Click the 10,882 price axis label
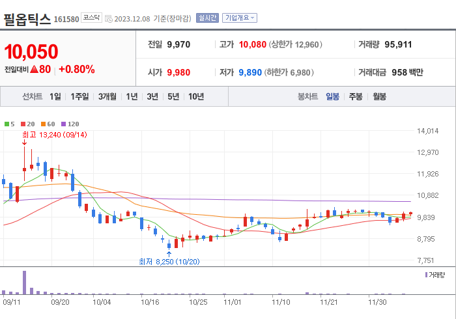456x319 pixels. (428, 195)
